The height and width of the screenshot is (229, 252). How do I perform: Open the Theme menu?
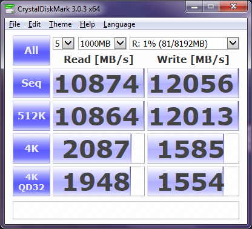tap(60, 24)
